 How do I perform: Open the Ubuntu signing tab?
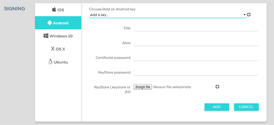[58, 62]
